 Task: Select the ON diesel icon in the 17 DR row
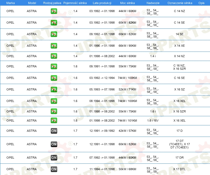point(54,158)
